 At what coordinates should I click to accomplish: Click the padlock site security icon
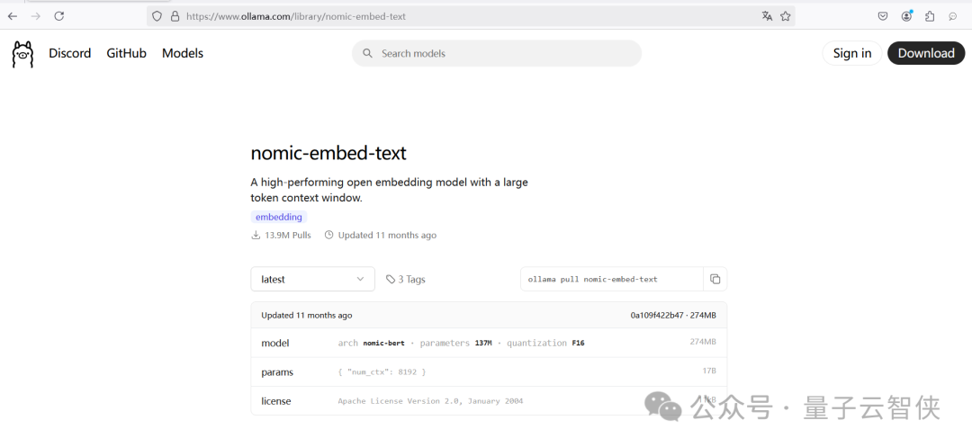[x=175, y=16]
